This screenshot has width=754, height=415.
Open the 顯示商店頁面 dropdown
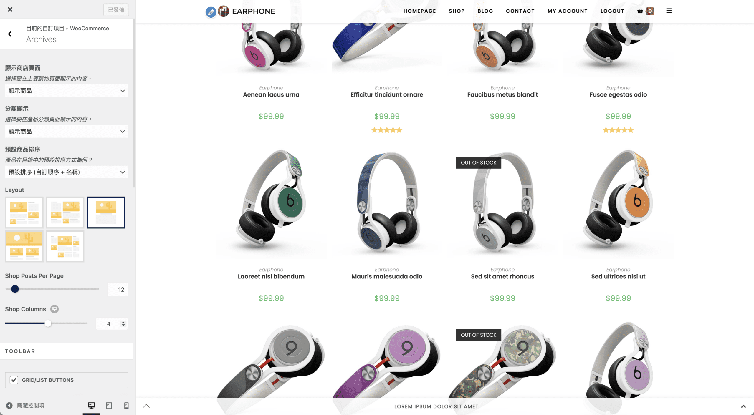click(x=67, y=91)
